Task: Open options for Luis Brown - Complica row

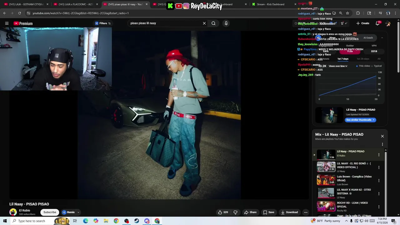Action: tap(379, 181)
